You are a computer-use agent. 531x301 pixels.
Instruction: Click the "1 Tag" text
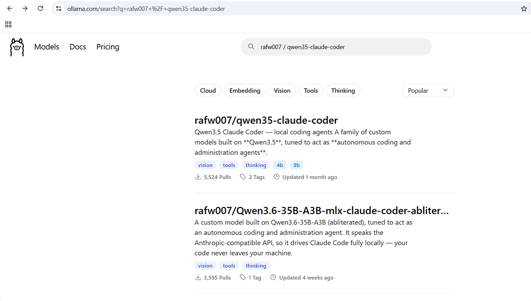click(255, 278)
